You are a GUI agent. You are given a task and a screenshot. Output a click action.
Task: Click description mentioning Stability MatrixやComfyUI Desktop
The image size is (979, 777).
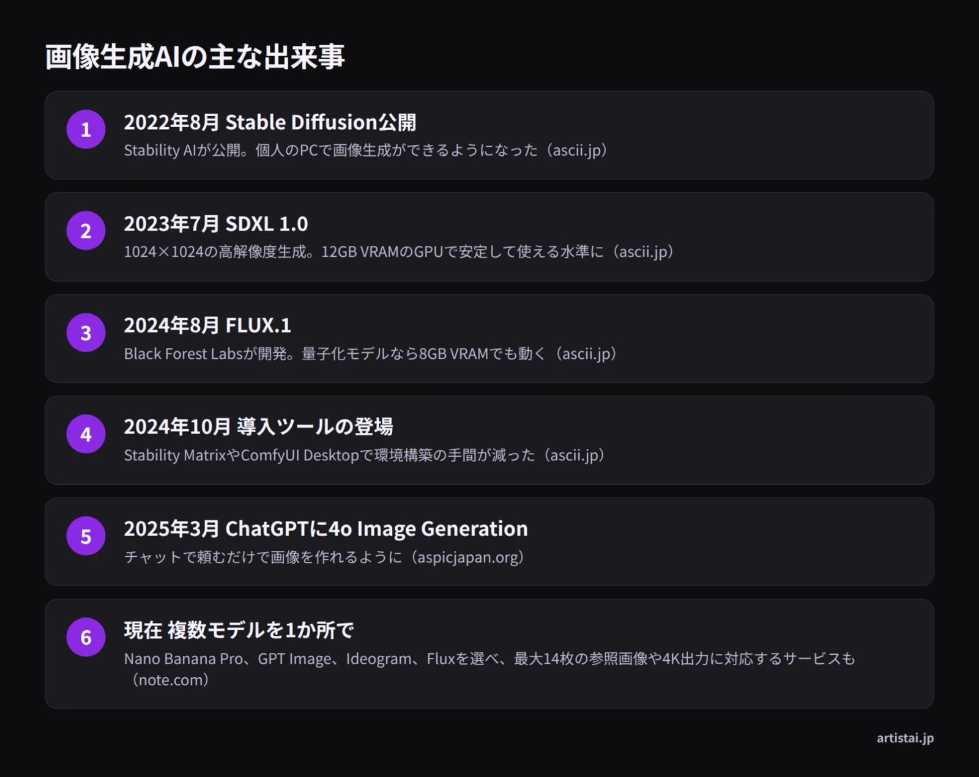(365, 455)
